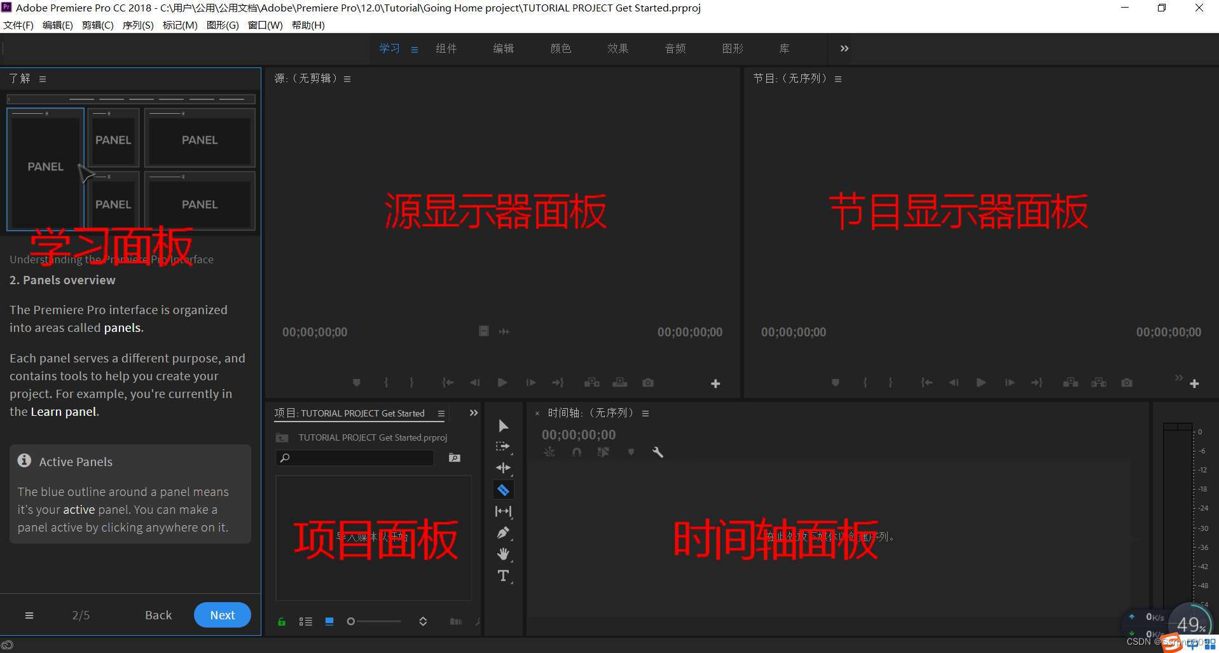Select the Pen tool
Viewport: 1219px width, 653px height.
[503, 533]
